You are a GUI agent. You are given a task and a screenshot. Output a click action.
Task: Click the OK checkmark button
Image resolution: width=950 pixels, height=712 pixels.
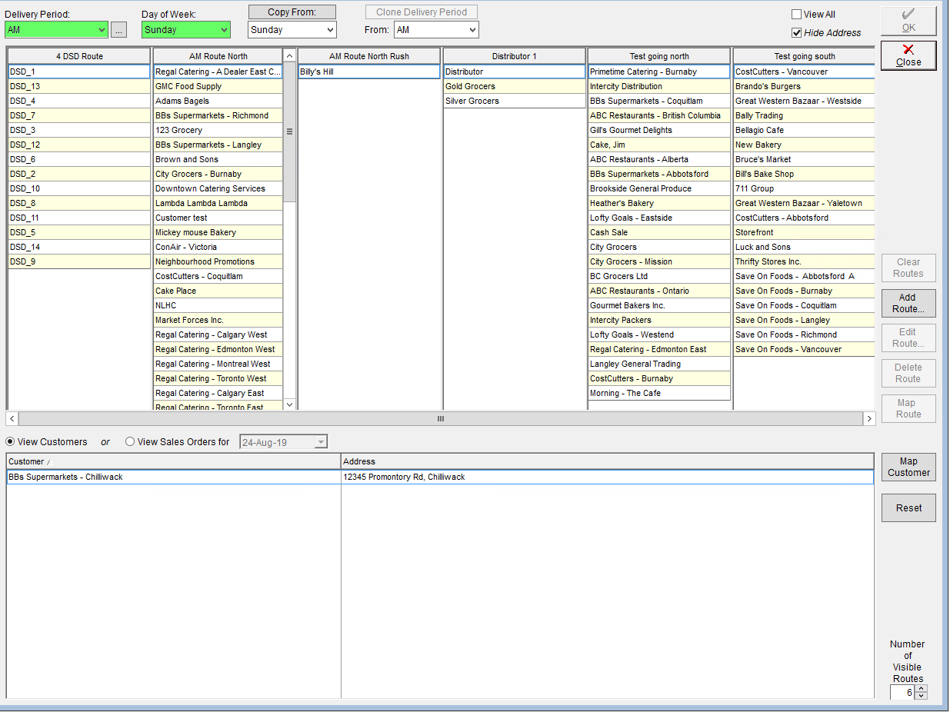(x=908, y=21)
